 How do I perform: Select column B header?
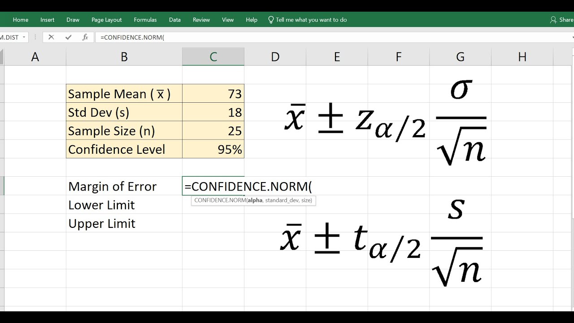point(124,57)
